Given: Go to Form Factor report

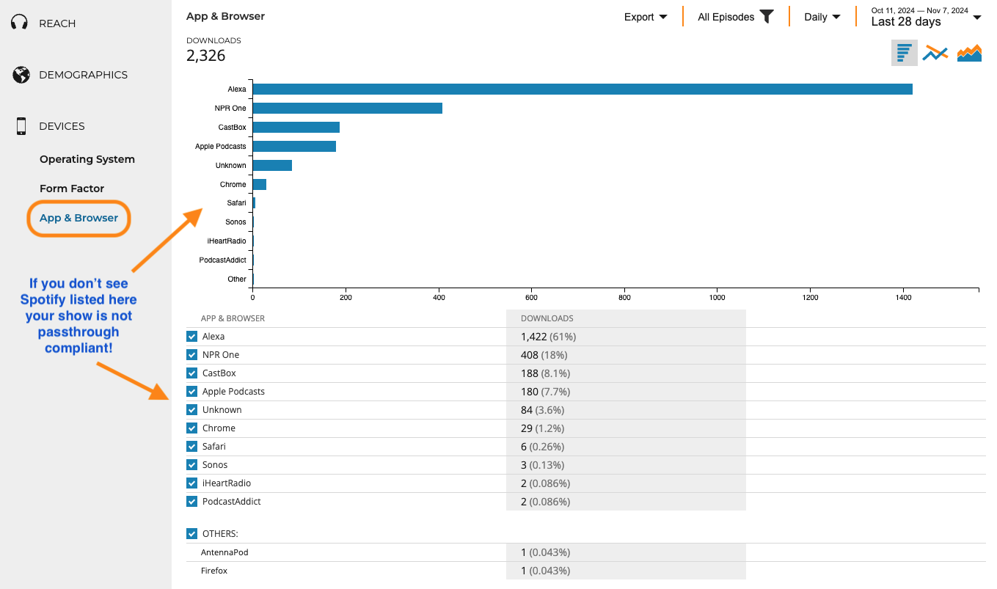Looking at the screenshot, I should click(x=72, y=189).
